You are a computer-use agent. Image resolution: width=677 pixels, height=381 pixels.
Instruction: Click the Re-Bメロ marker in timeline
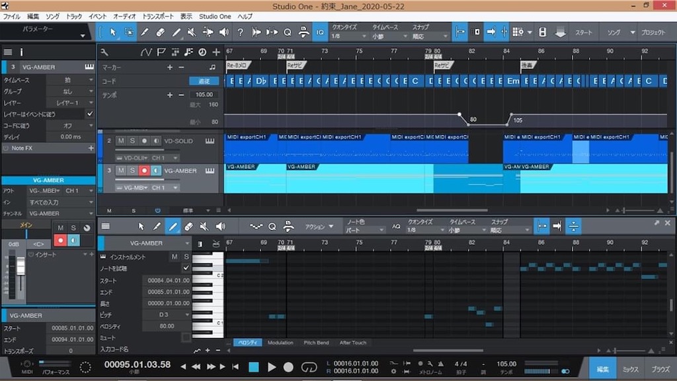(238, 65)
